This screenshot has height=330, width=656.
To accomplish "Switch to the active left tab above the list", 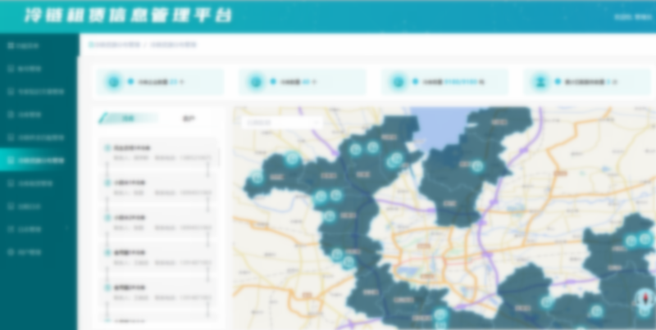I will click(127, 119).
